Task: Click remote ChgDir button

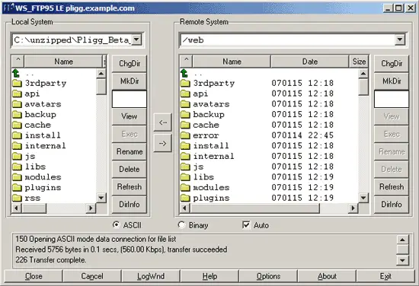Action: pyautogui.click(x=392, y=63)
